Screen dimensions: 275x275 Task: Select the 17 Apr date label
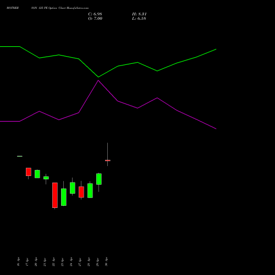pyautogui.click(x=27, y=262)
